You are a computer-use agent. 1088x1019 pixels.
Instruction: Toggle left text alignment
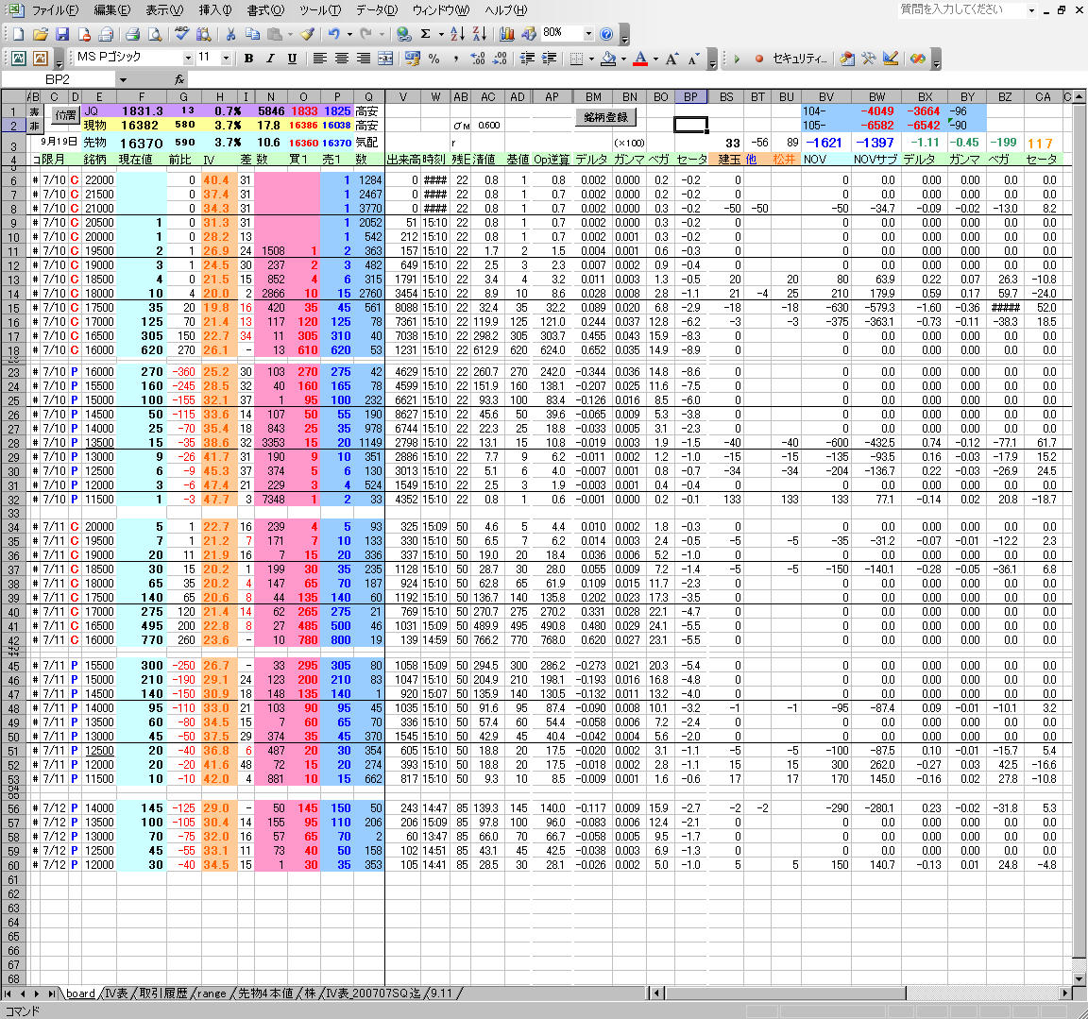pyautogui.click(x=319, y=59)
